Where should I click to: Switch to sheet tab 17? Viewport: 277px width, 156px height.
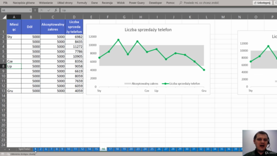tap(110, 149)
